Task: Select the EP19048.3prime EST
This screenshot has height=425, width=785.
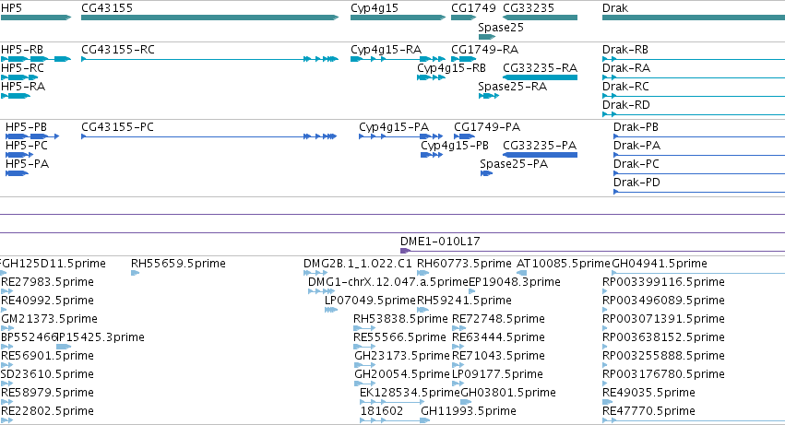Action: point(471,291)
